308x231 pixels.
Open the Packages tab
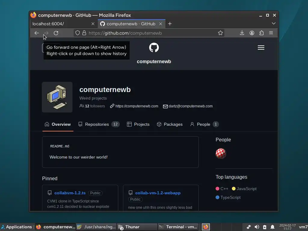pyautogui.click(x=170, y=124)
